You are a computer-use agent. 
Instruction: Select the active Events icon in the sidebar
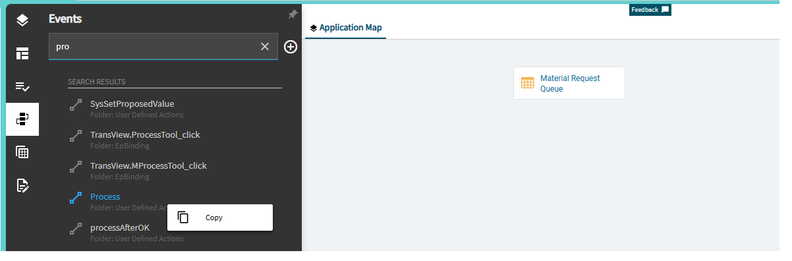tap(22, 119)
